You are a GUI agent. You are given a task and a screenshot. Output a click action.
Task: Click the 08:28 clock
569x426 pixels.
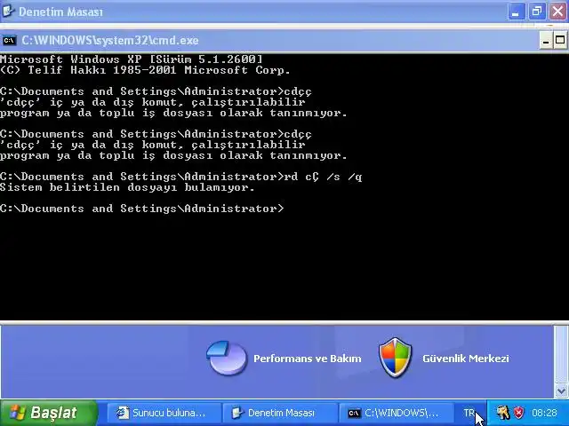[x=544, y=413]
